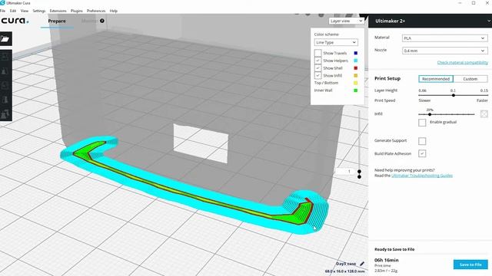
Task: Click the white rectangular cutout in the model
Action: [x=201, y=143]
